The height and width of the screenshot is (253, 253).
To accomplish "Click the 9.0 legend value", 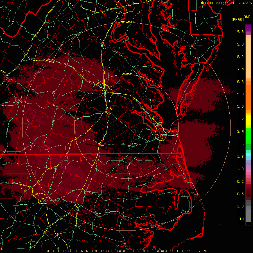I will pos(240,44).
